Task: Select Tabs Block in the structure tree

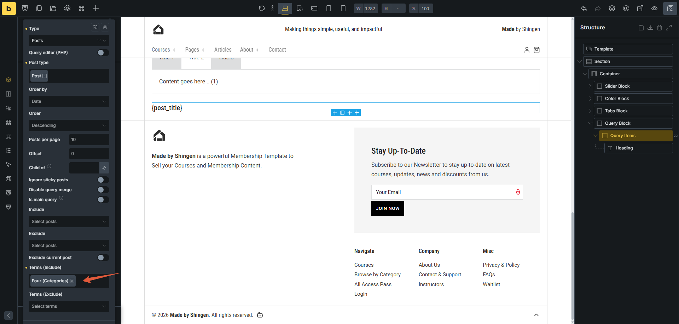Action: (616, 111)
